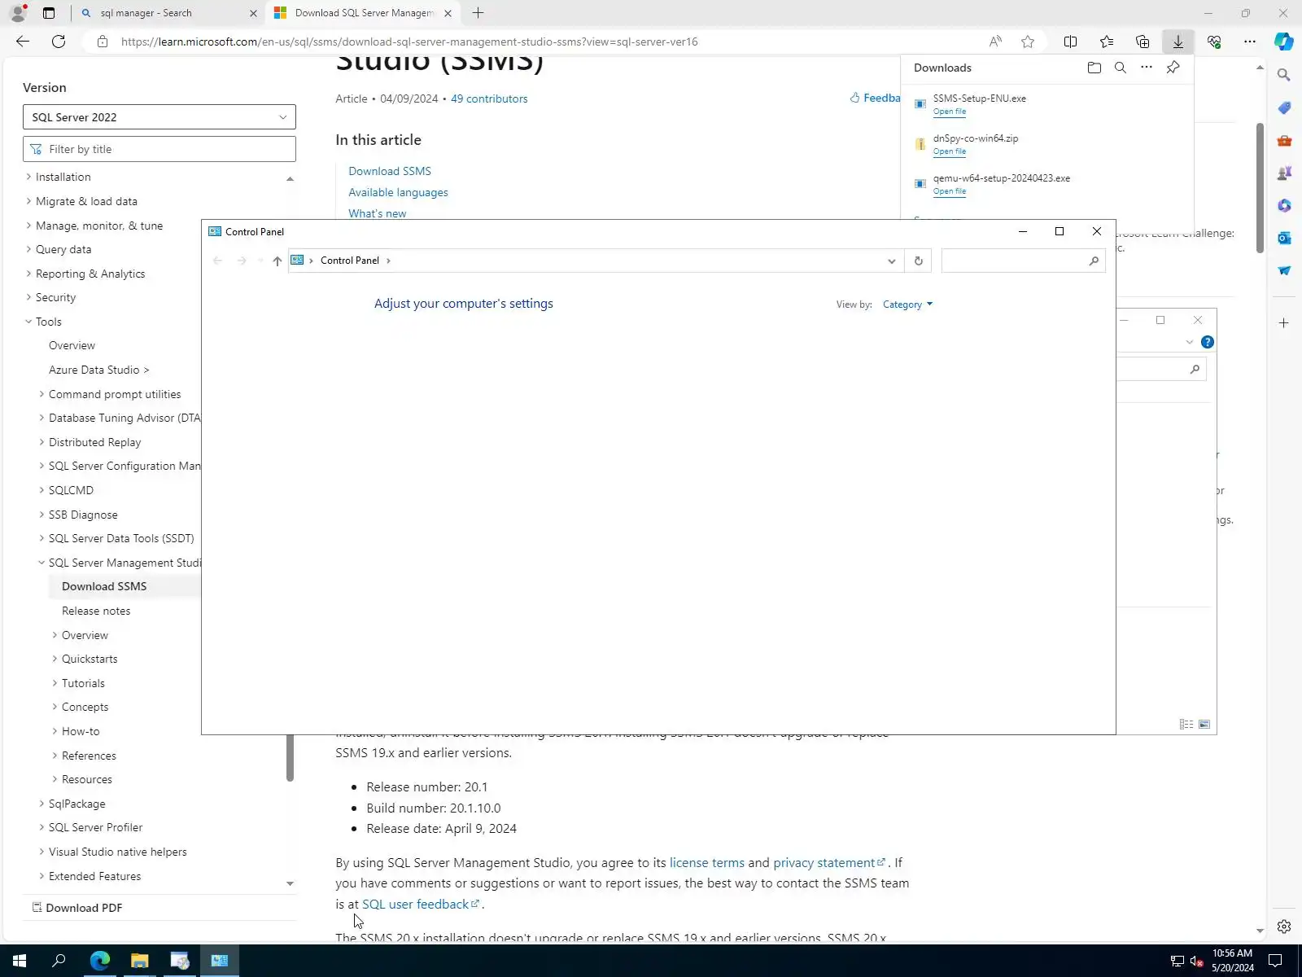Image resolution: width=1302 pixels, height=977 pixels.
Task: Open the notification center icon
Action: tap(1276, 961)
